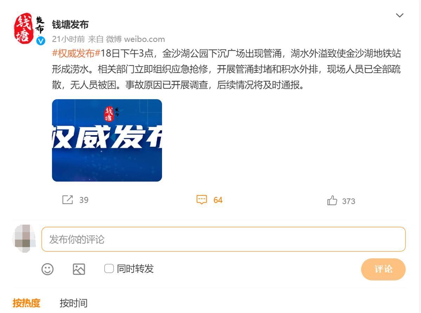The width and height of the screenshot is (421, 313).
Task: Open the 钱塘发布 account name link
Action: click(x=70, y=25)
